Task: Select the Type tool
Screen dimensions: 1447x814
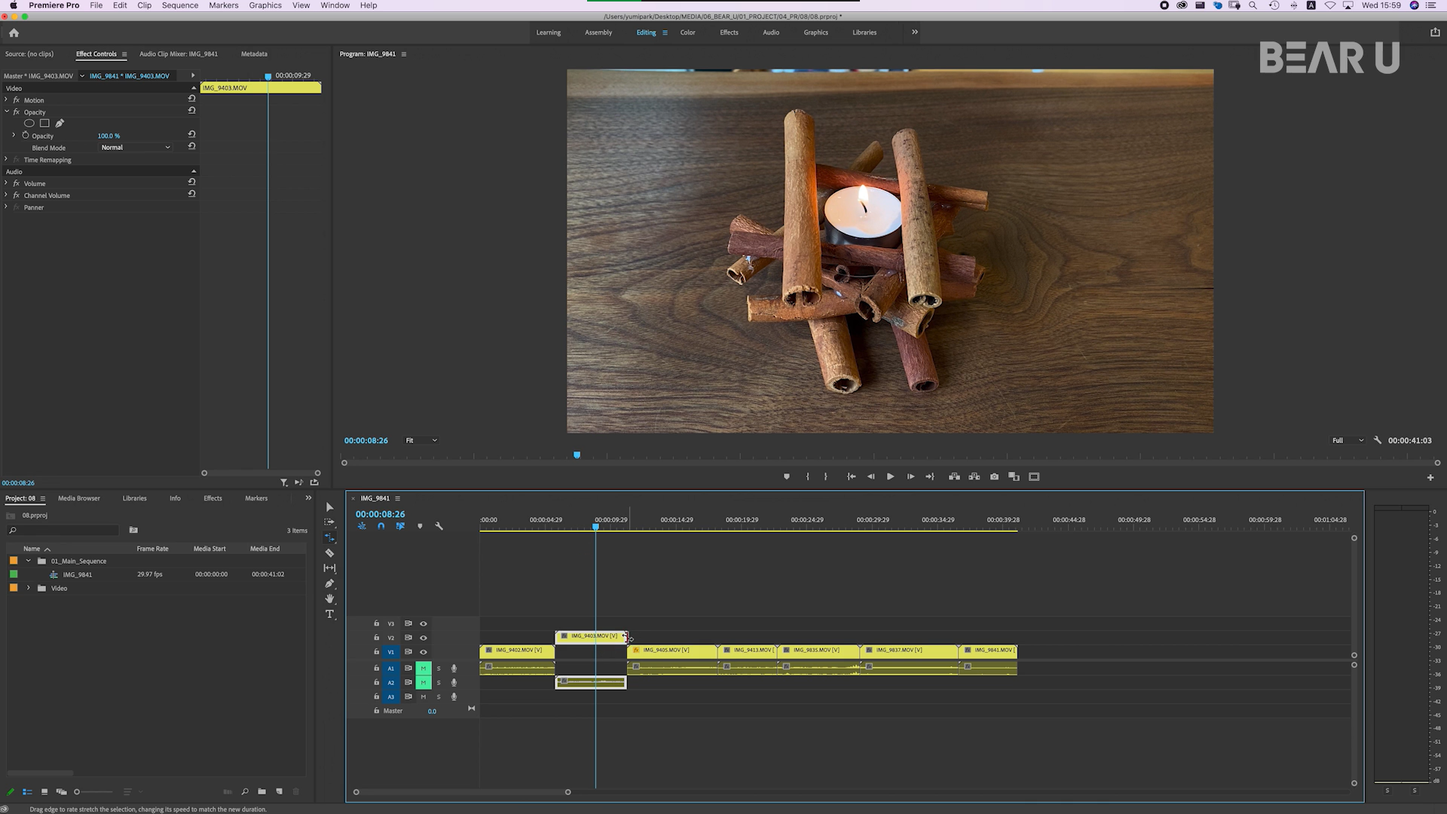Action: [329, 614]
